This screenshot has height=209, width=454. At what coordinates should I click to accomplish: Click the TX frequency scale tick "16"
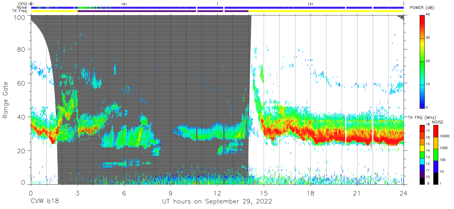tap(428, 138)
